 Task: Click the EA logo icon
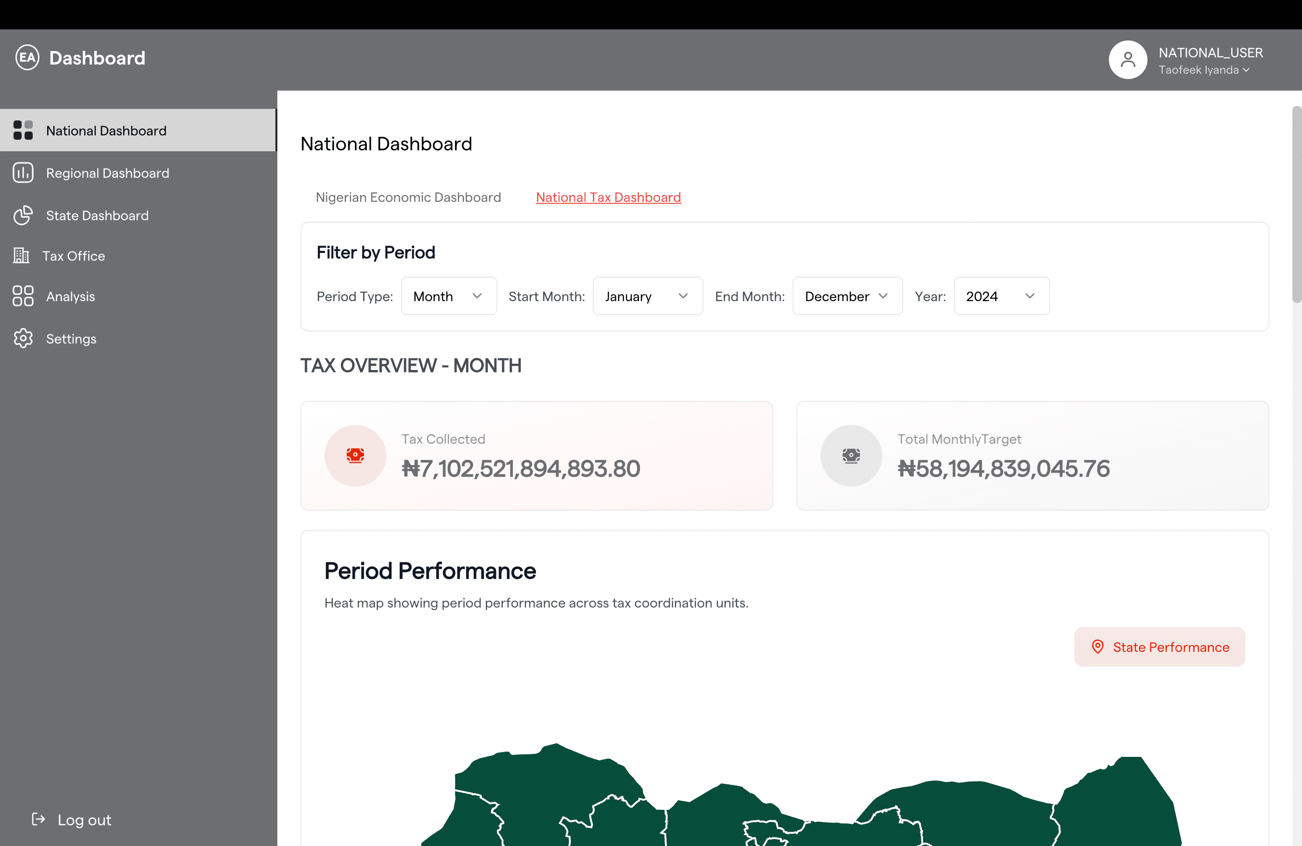point(27,58)
